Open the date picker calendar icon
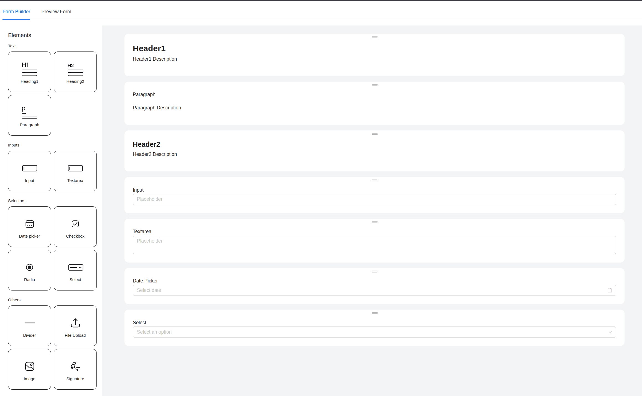The width and height of the screenshot is (642, 396). point(610,290)
